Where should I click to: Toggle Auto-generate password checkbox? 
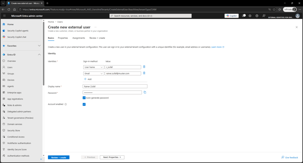click(84, 98)
